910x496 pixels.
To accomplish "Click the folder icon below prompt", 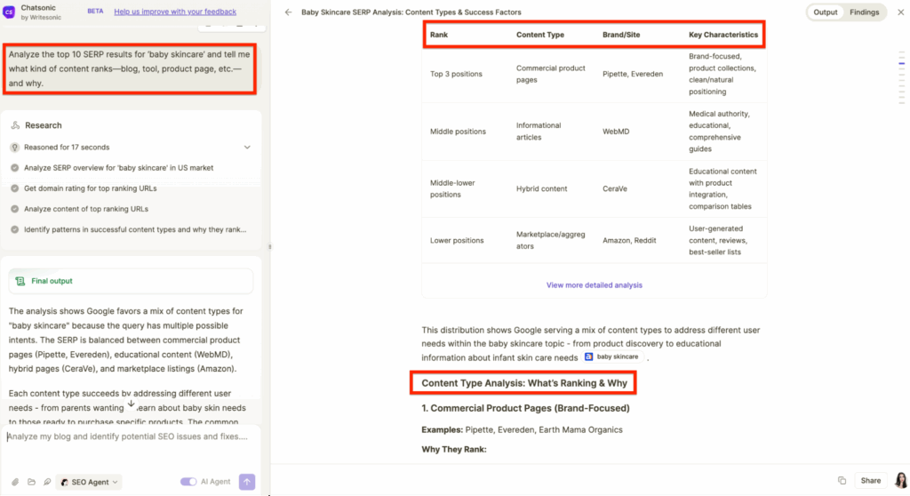I will click(x=31, y=482).
